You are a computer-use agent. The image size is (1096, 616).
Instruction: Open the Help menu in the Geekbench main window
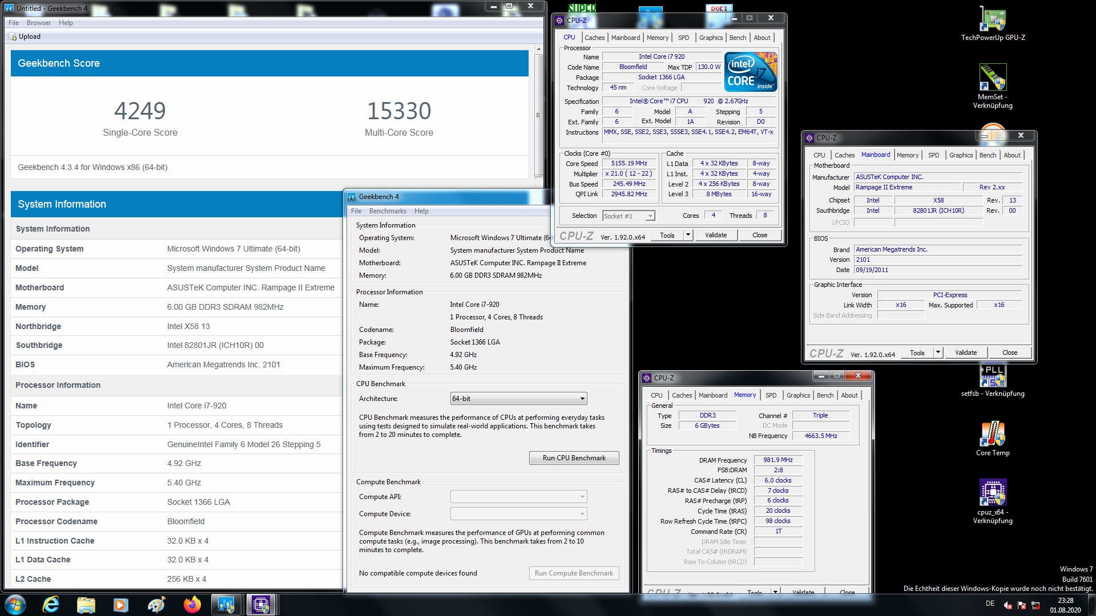[66, 23]
